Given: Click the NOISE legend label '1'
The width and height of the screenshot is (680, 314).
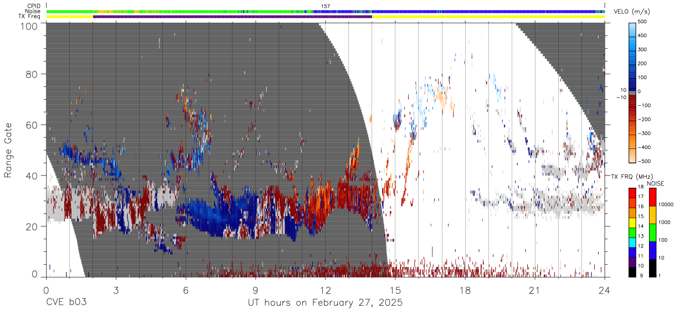Looking at the screenshot, I should coord(661,275).
